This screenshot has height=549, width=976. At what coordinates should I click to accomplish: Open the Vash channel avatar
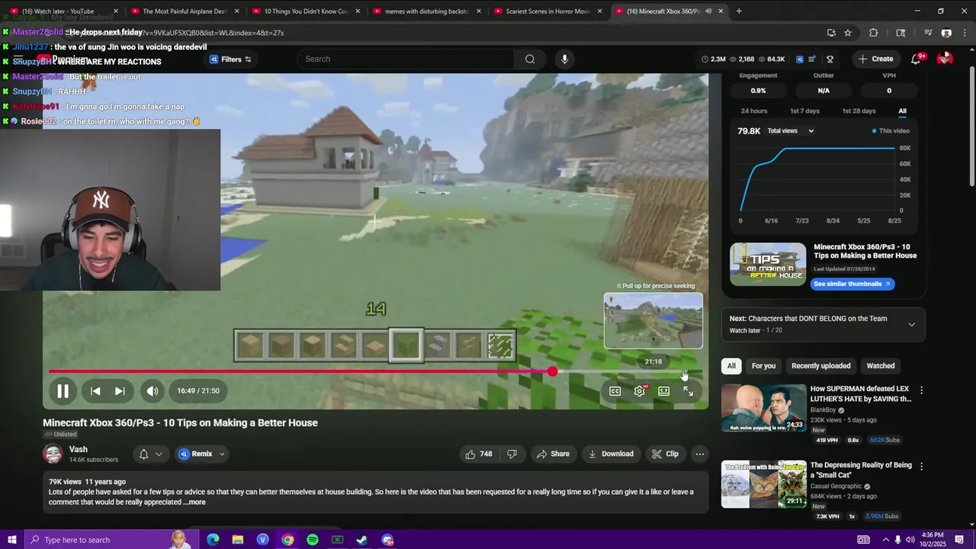53,454
